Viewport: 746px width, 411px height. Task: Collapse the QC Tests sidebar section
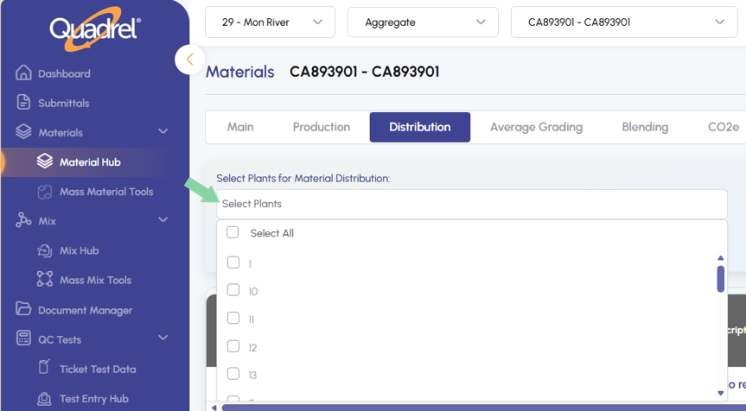tap(163, 338)
